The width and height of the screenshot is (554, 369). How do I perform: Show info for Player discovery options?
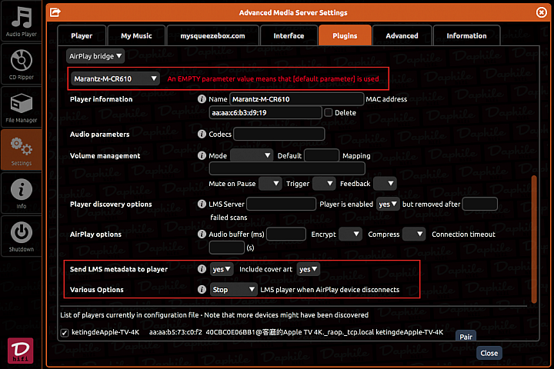pyautogui.click(x=202, y=204)
